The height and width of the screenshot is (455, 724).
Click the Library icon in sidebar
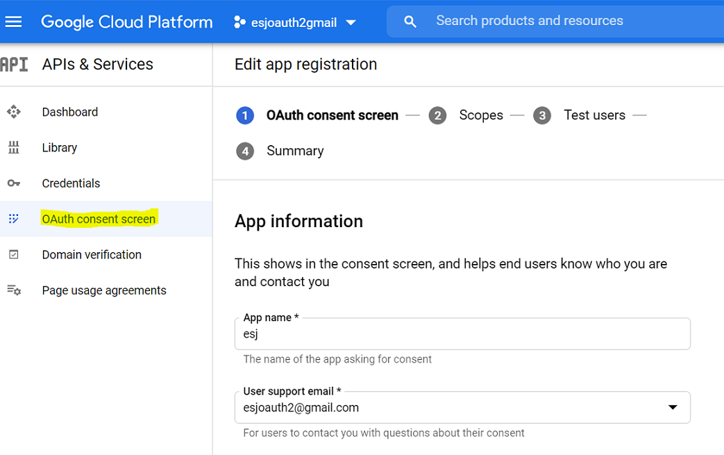tap(14, 148)
